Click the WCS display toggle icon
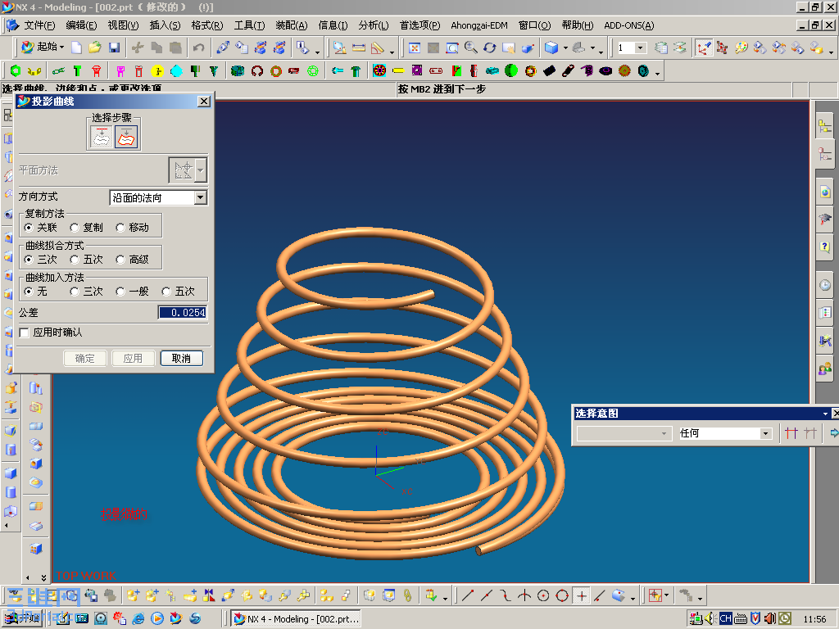Viewport: 839px width, 629px height. coord(703,48)
